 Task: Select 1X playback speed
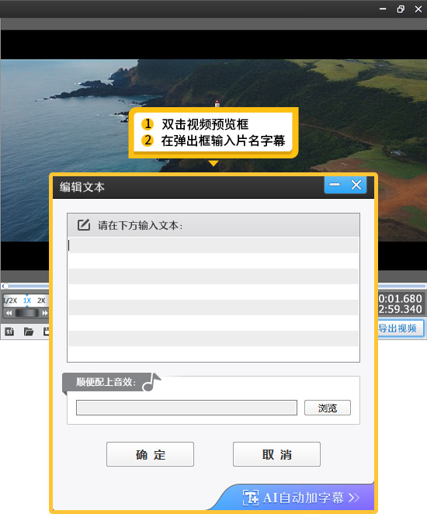[27, 300]
